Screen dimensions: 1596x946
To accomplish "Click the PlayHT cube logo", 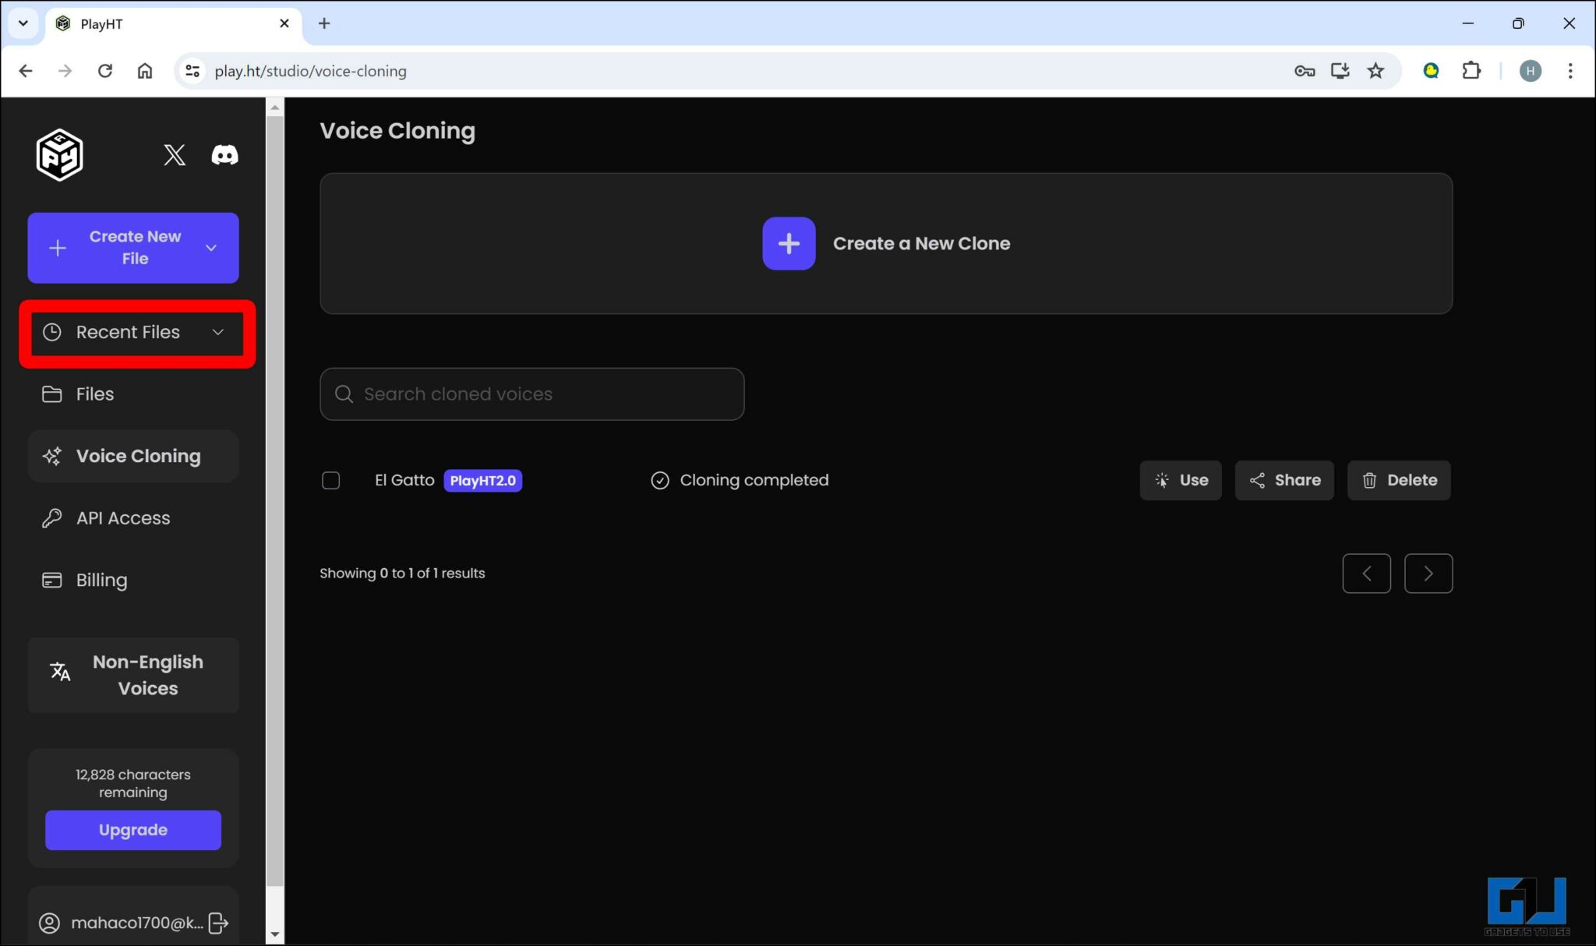I will 59,155.
